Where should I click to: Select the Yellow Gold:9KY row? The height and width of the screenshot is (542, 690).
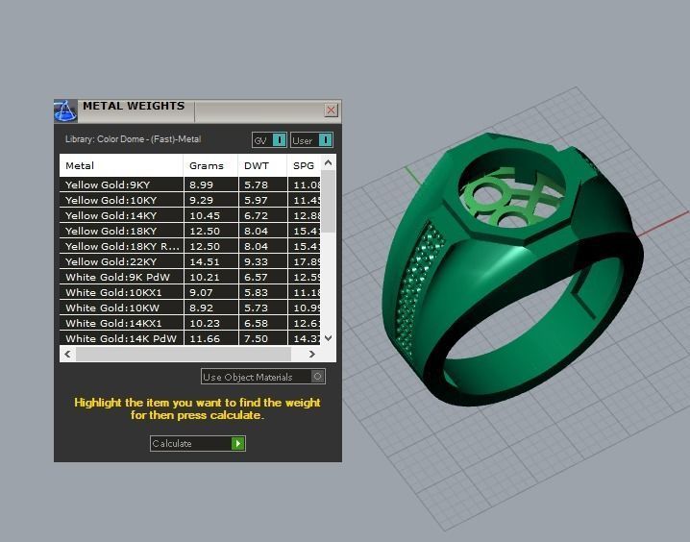pos(190,185)
